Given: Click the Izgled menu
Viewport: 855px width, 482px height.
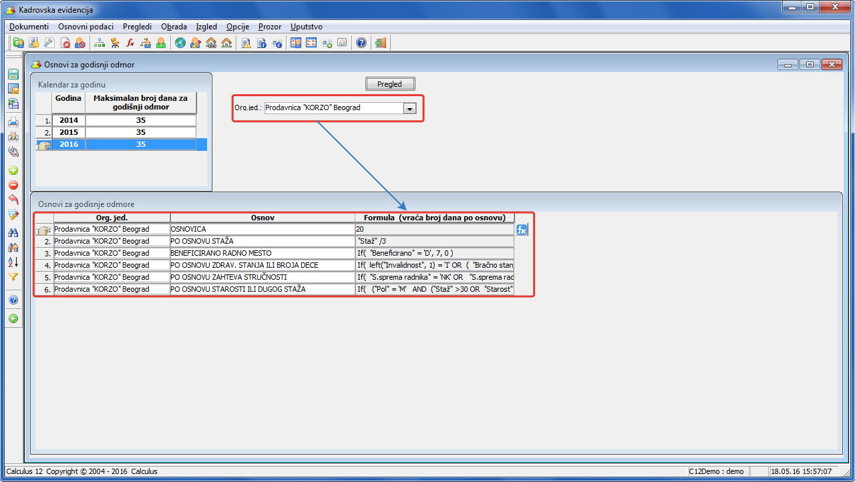Looking at the screenshot, I should click(x=206, y=27).
